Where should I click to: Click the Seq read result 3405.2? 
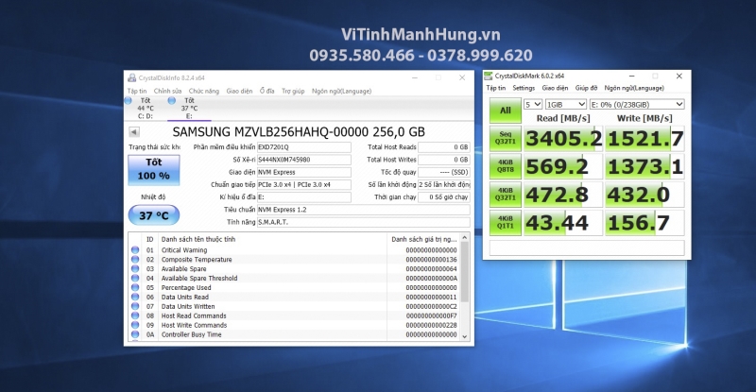point(563,139)
